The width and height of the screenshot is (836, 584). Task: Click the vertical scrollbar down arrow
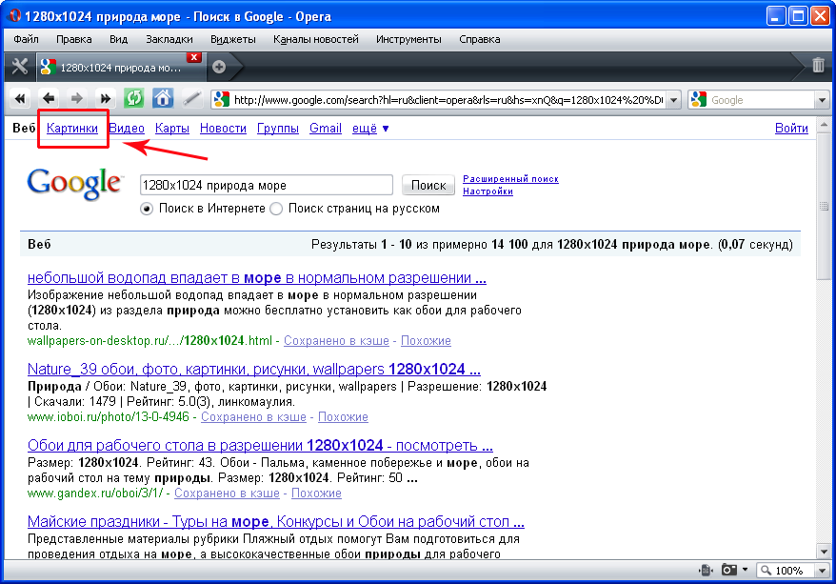click(824, 553)
